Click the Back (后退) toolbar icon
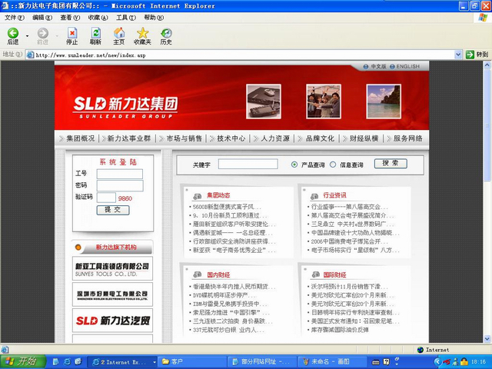Screen dimensions: 492x369 point(12,34)
